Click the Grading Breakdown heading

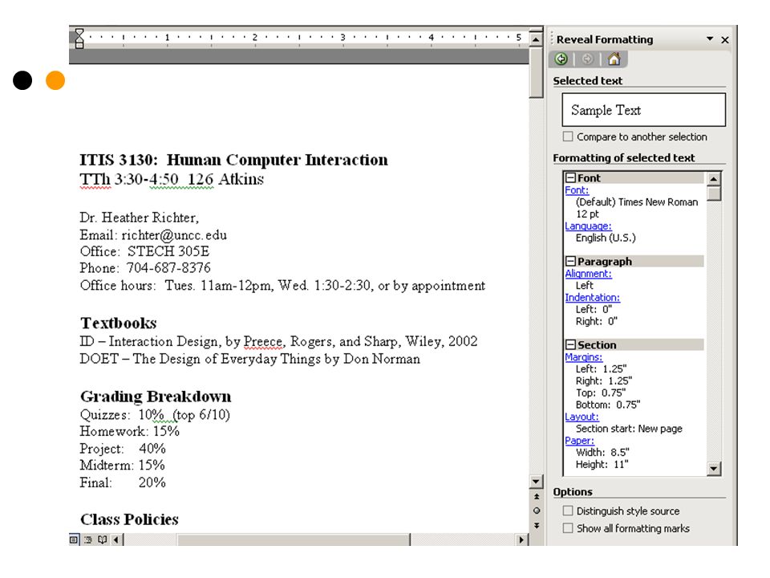(x=156, y=396)
